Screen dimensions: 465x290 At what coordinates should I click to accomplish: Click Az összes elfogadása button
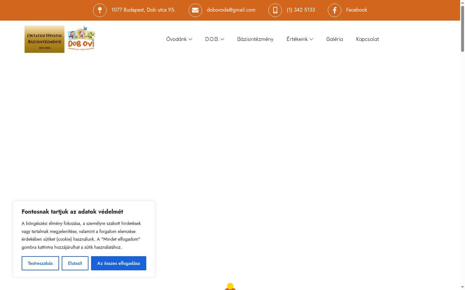coord(119,263)
